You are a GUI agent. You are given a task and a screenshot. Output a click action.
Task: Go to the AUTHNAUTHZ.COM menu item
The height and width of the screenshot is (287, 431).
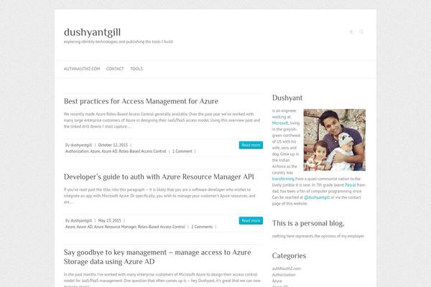click(82, 69)
